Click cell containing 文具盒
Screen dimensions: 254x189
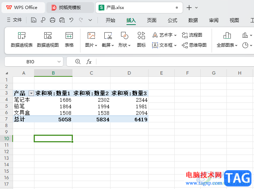(24, 113)
